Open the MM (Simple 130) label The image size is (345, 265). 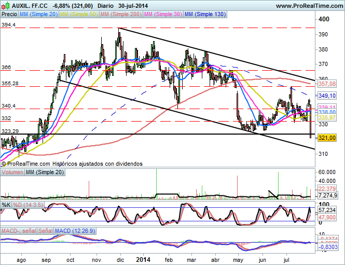tap(205, 15)
